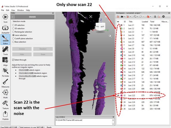Open the Fix holes tool
The height and width of the screenshot is (128, 171).
tap(5, 72)
